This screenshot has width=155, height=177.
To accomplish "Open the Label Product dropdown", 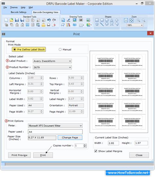I will (x=52, y=61).
